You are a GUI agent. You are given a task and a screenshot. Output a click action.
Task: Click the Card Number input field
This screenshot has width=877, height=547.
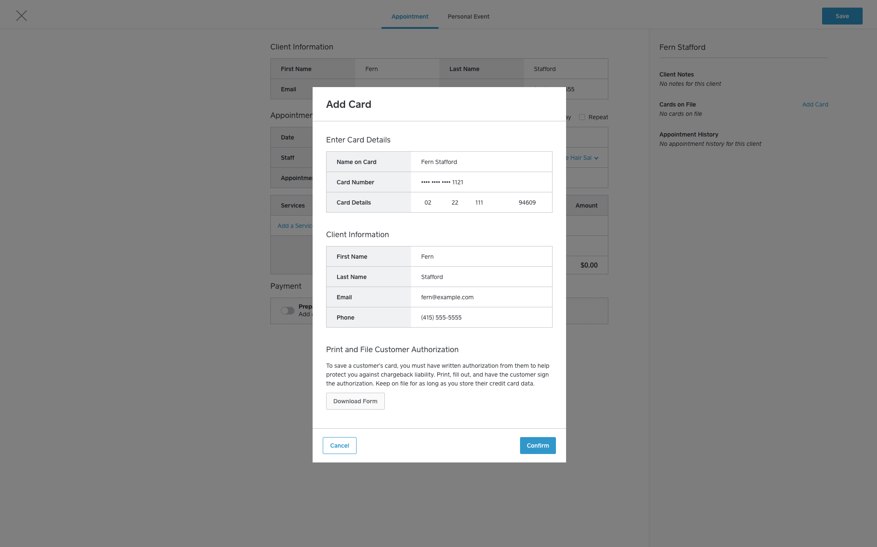point(482,181)
